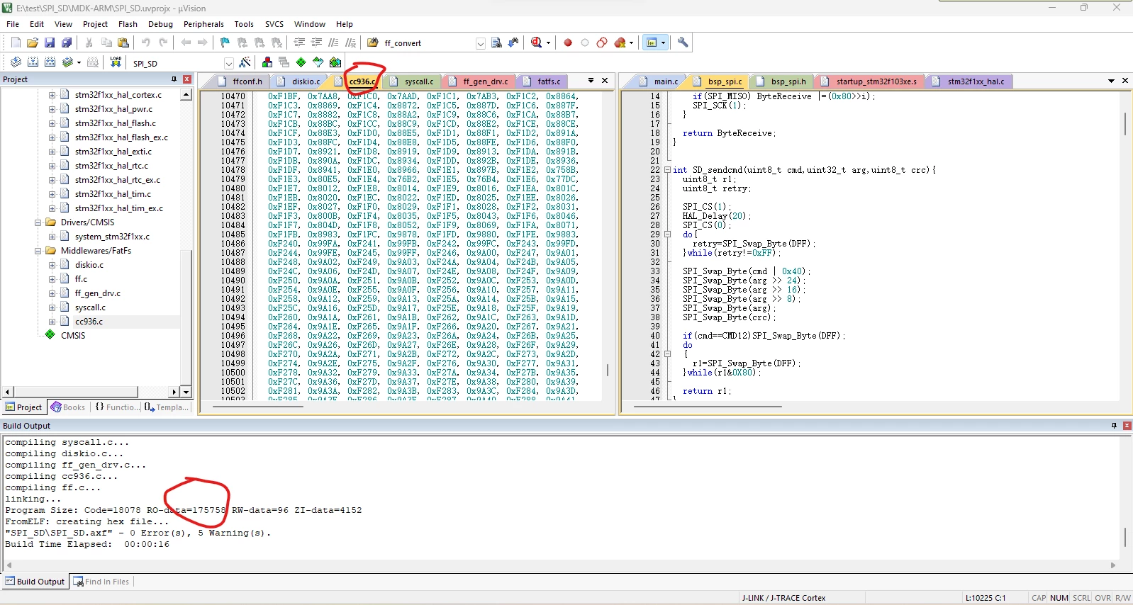The width and height of the screenshot is (1133, 605).
Task: Open the Functions panel tab
Action: tap(117, 407)
